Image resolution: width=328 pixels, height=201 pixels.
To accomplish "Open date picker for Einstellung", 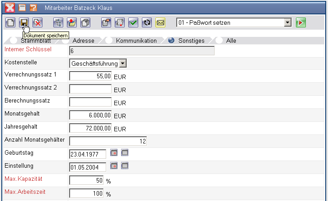I will 114,166.
